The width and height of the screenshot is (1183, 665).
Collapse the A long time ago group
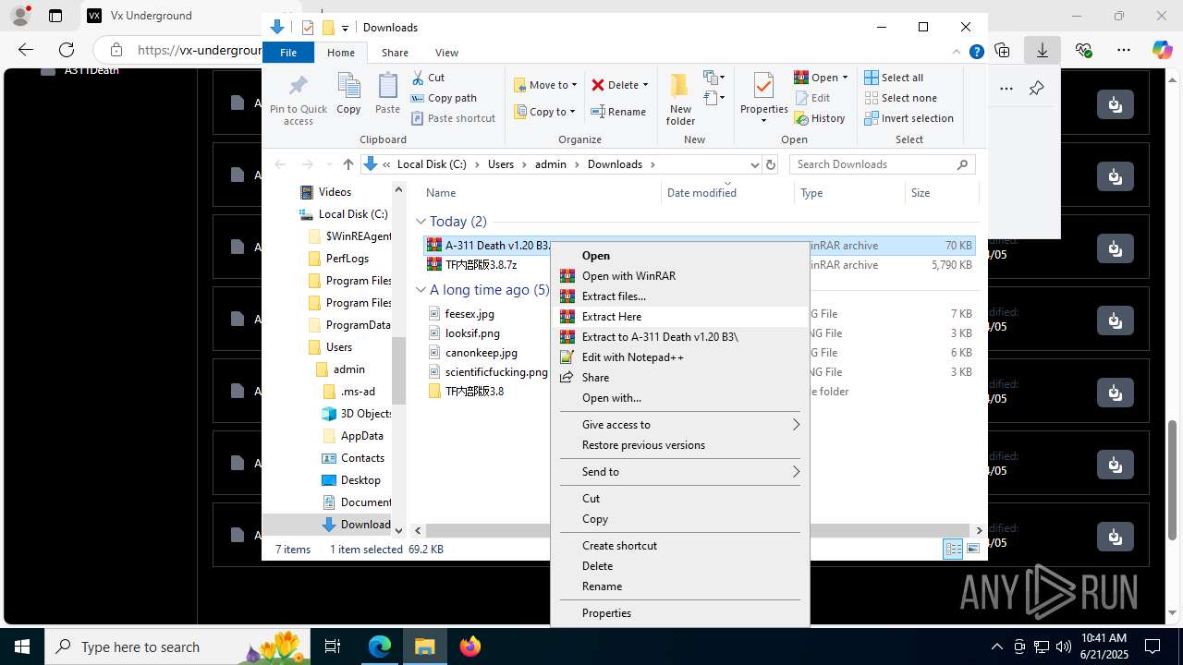coord(421,290)
